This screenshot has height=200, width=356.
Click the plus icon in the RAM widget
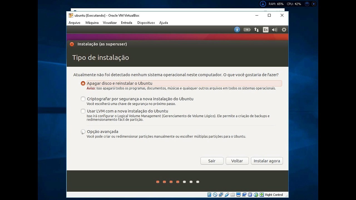pyautogui.click(x=314, y=4)
